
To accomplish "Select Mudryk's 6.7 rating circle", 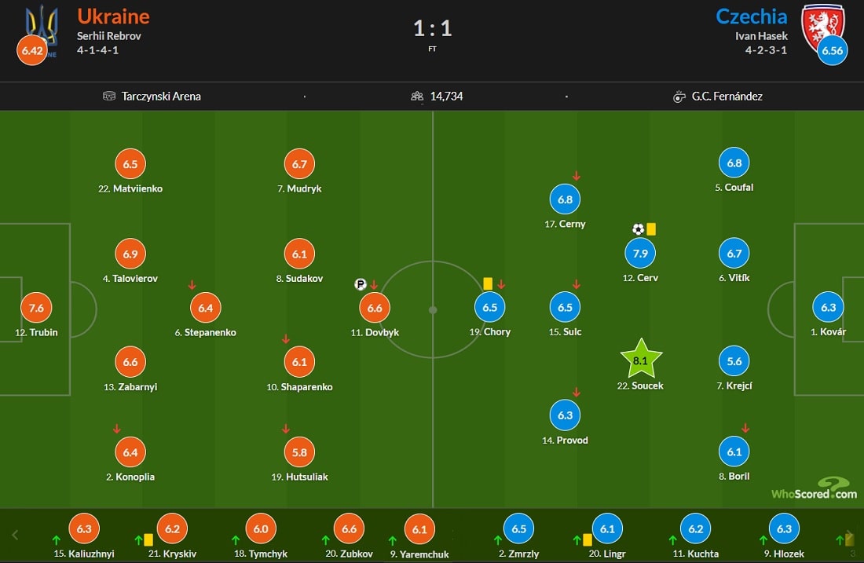I will (x=299, y=164).
